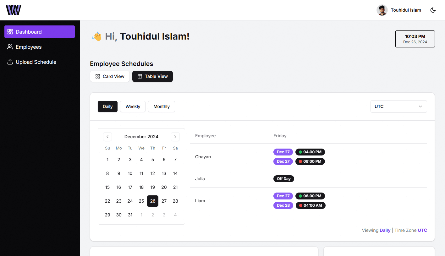
Task: Select the Dashboard sidebar icon
Action: coord(9,31)
